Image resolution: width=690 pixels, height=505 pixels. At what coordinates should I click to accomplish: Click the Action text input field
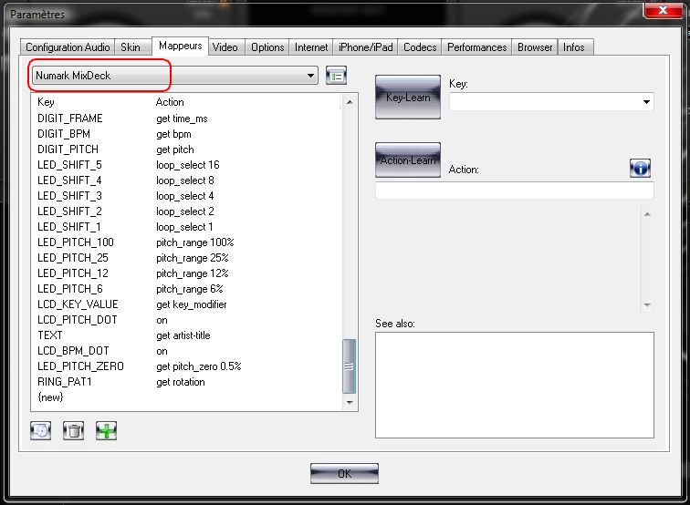[514, 191]
